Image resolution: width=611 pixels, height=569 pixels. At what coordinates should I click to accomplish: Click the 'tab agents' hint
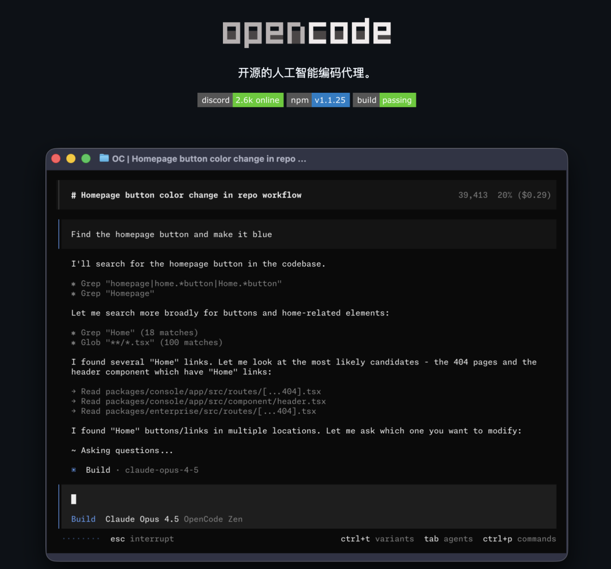pos(448,538)
